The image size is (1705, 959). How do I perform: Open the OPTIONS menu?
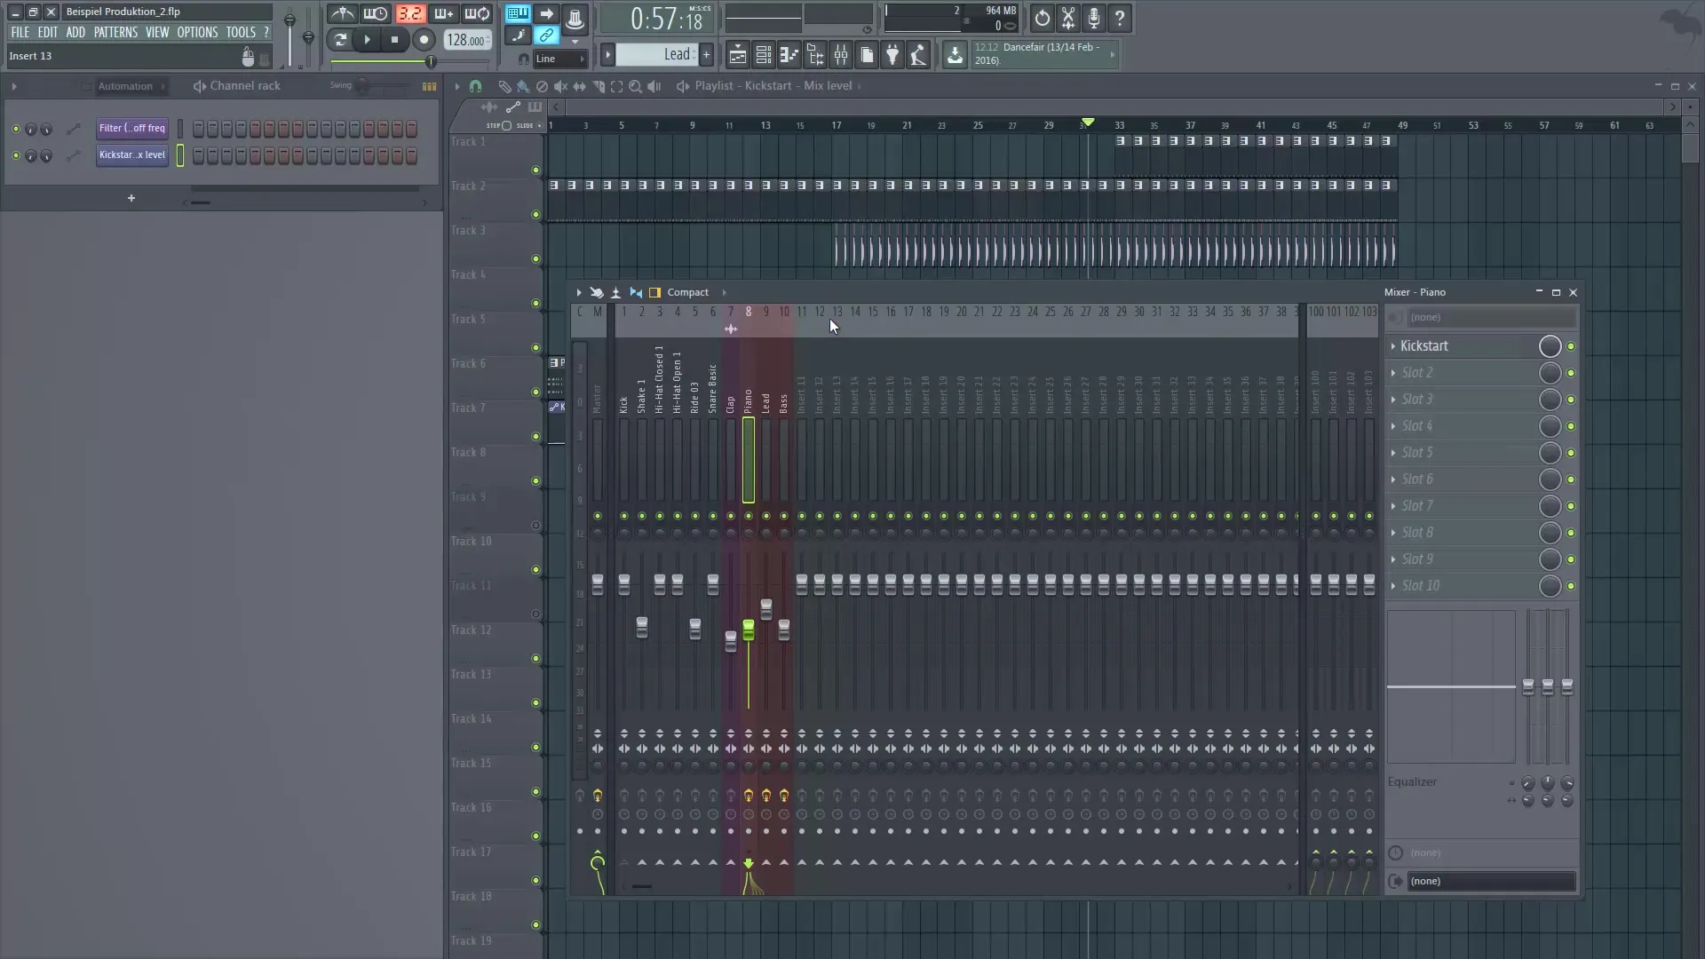coord(197,32)
